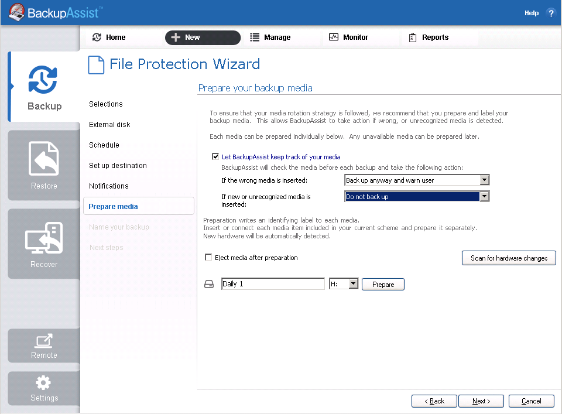Click the Recover computer icon

(44, 238)
